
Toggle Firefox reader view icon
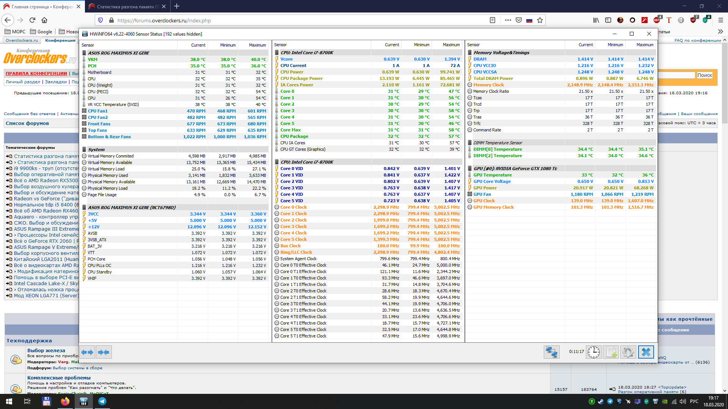click(493, 20)
